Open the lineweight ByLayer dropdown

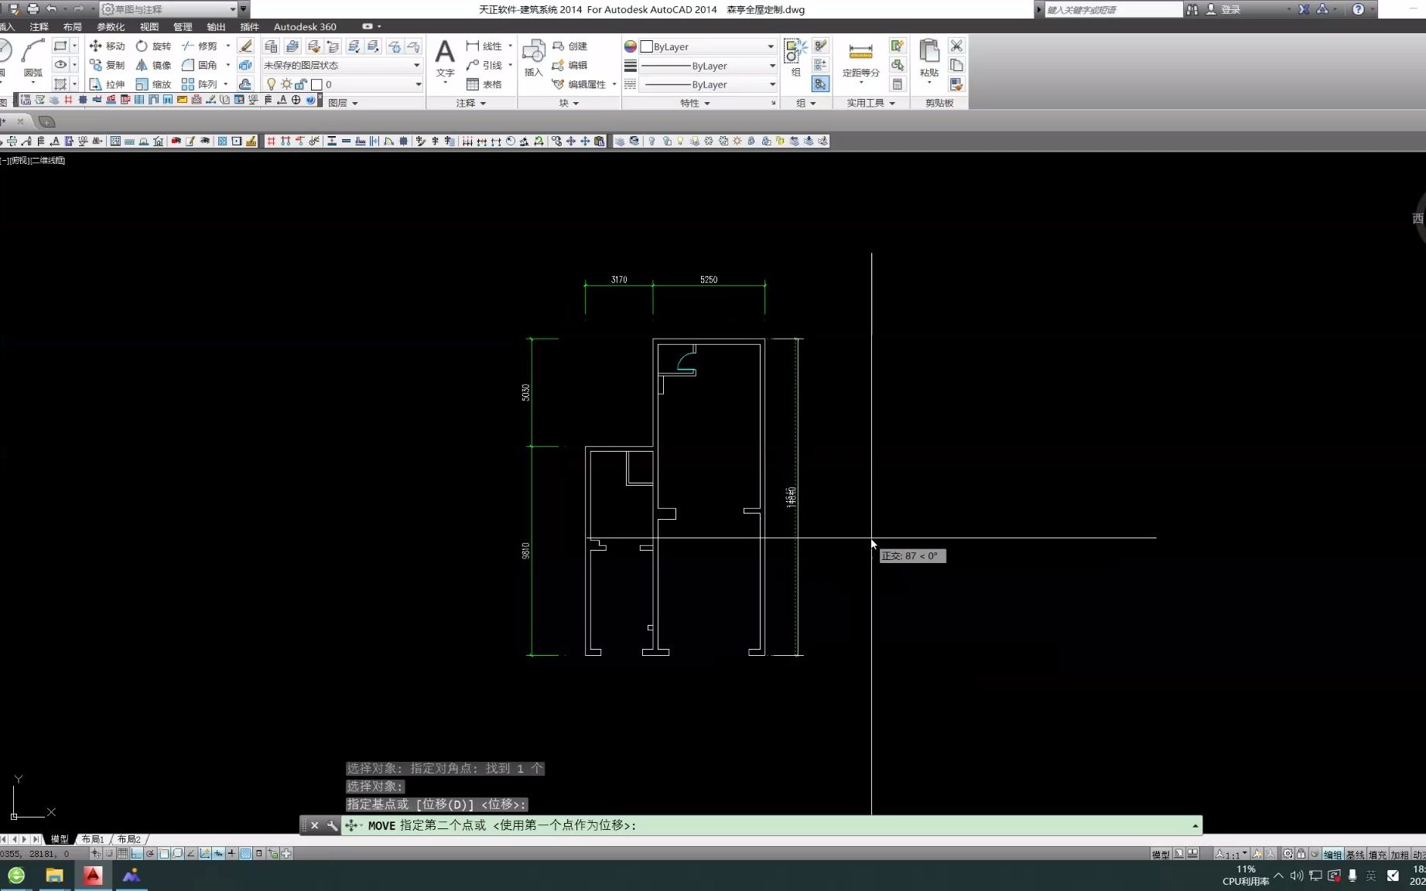(x=707, y=66)
